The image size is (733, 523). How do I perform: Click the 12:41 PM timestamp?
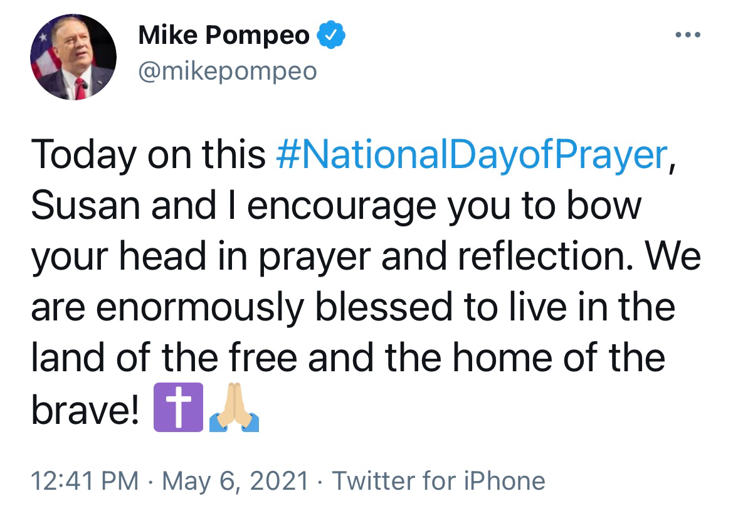(85, 481)
